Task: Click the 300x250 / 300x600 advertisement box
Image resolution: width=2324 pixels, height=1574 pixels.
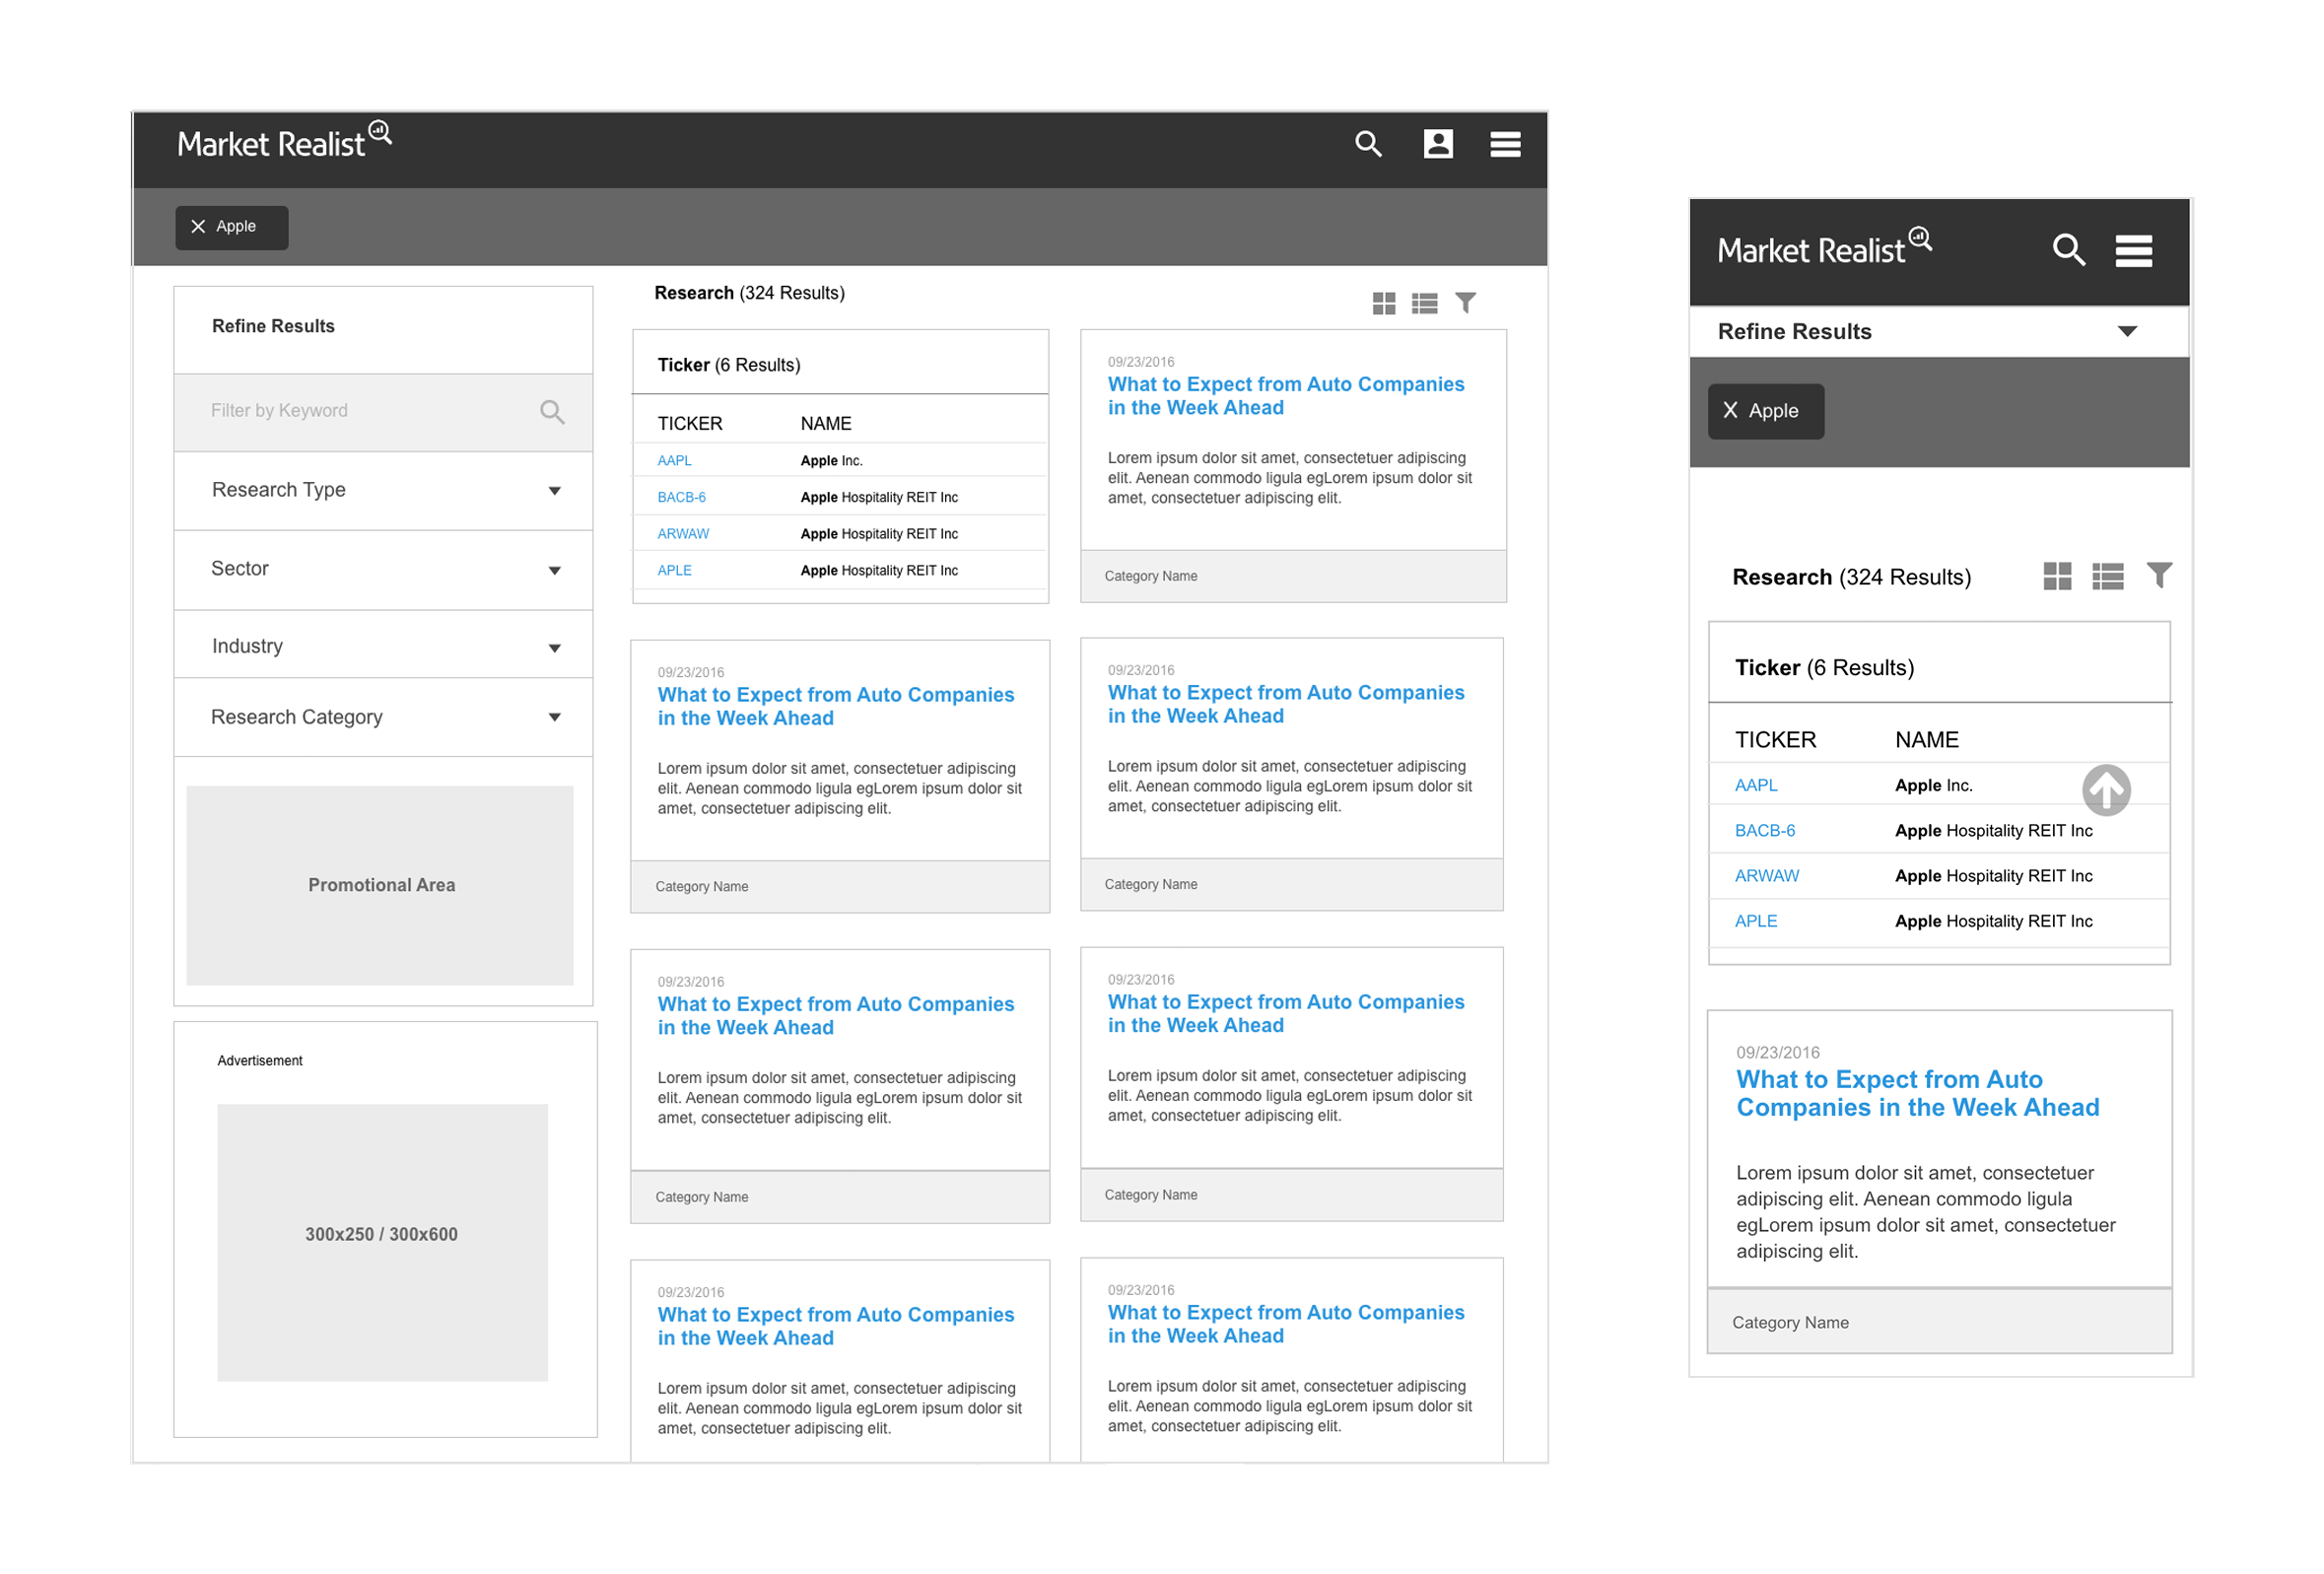Action: pyautogui.click(x=382, y=1242)
